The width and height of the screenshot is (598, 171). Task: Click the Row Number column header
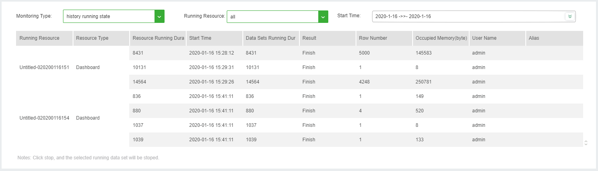[384, 38]
